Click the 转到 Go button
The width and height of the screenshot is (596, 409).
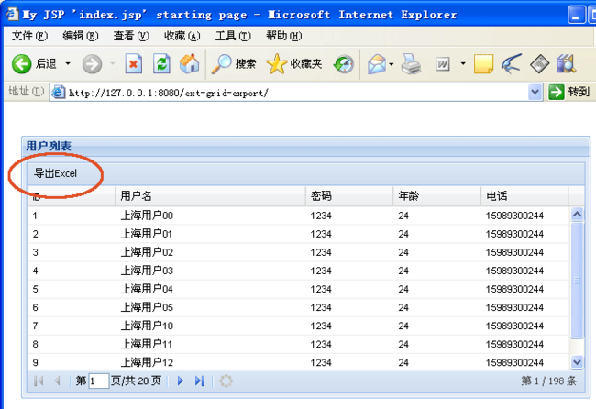point(569,92)
